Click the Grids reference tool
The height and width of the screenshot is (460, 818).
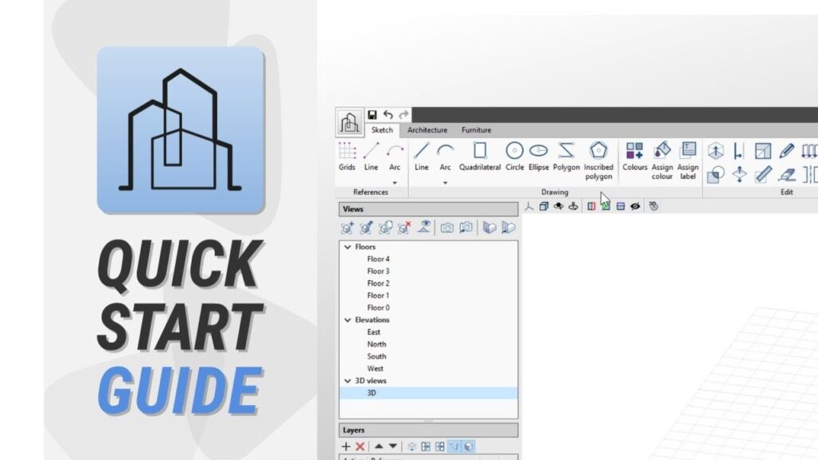(347, 155)
